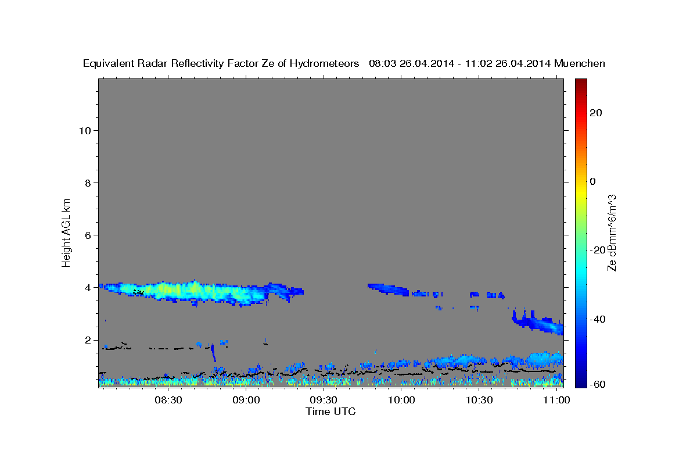Click the 10:30 time tick label
This screenshot has height=465, width=697.
pyautogui.click(x=479, y=400)
